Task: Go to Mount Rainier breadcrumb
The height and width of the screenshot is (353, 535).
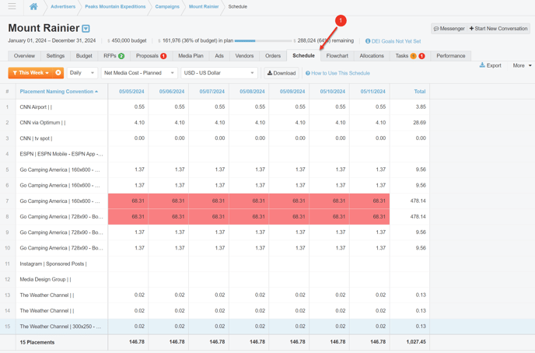Action: [204, 6]
